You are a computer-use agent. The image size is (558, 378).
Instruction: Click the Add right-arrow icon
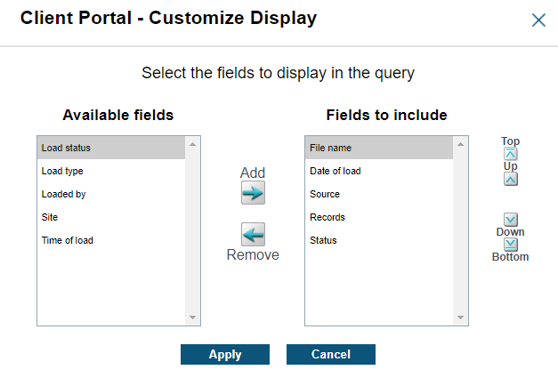coord(253,192)
